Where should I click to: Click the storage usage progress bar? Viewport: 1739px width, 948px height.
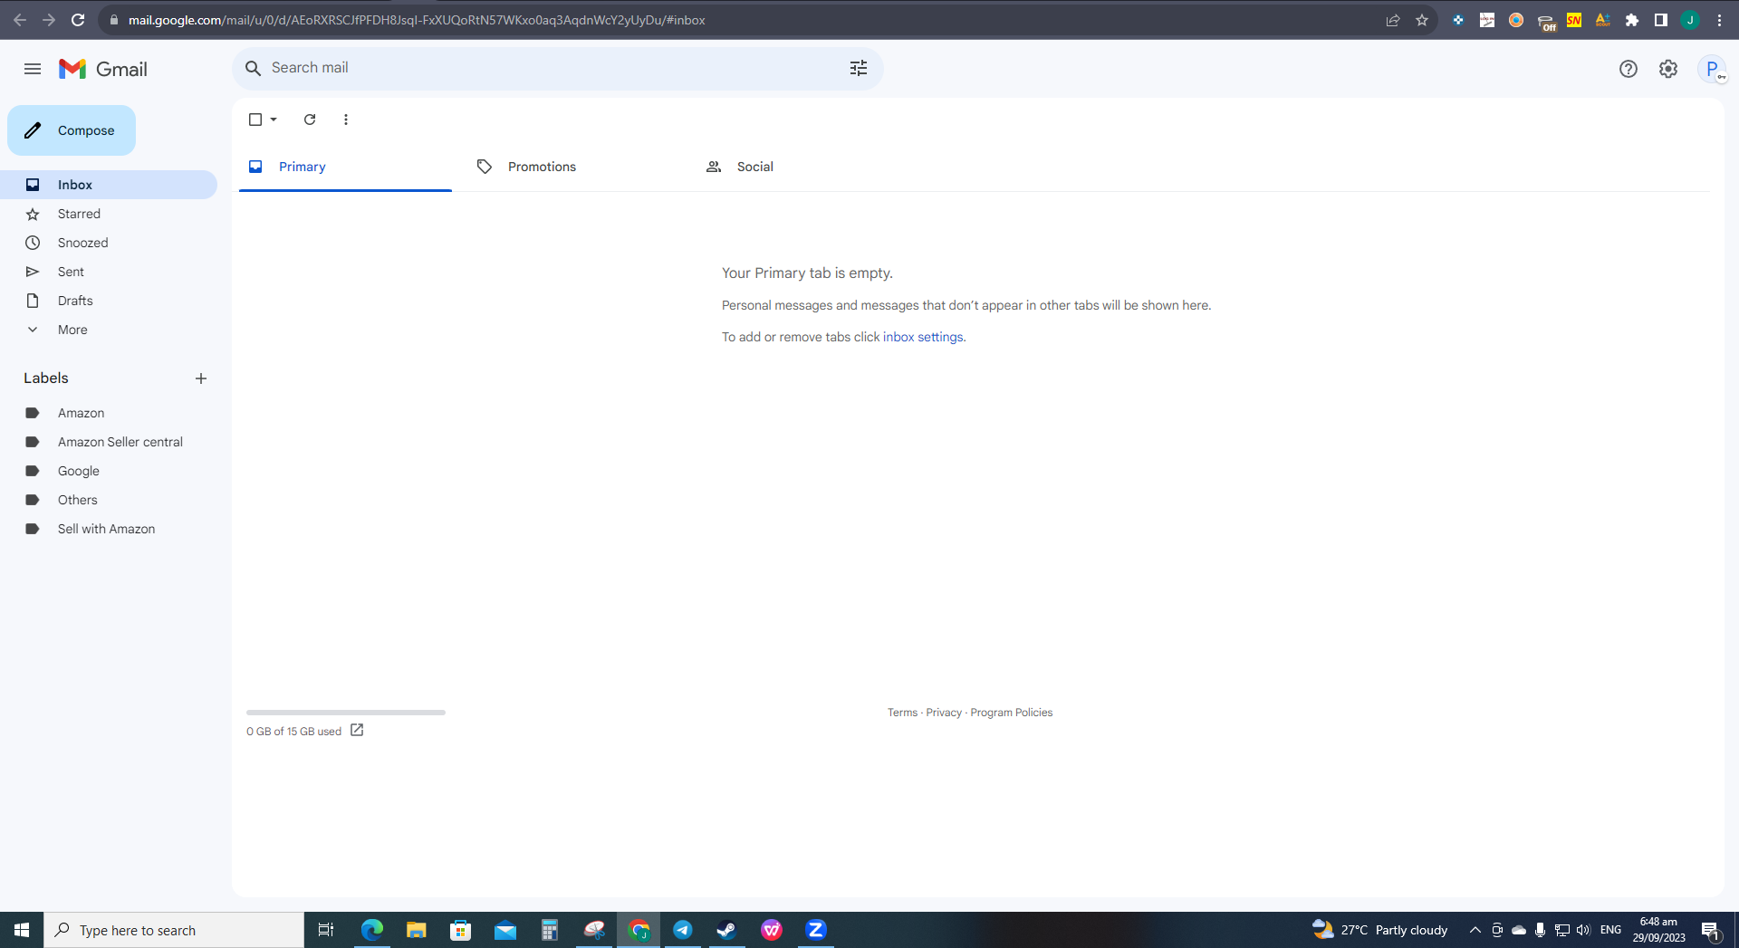346,713
